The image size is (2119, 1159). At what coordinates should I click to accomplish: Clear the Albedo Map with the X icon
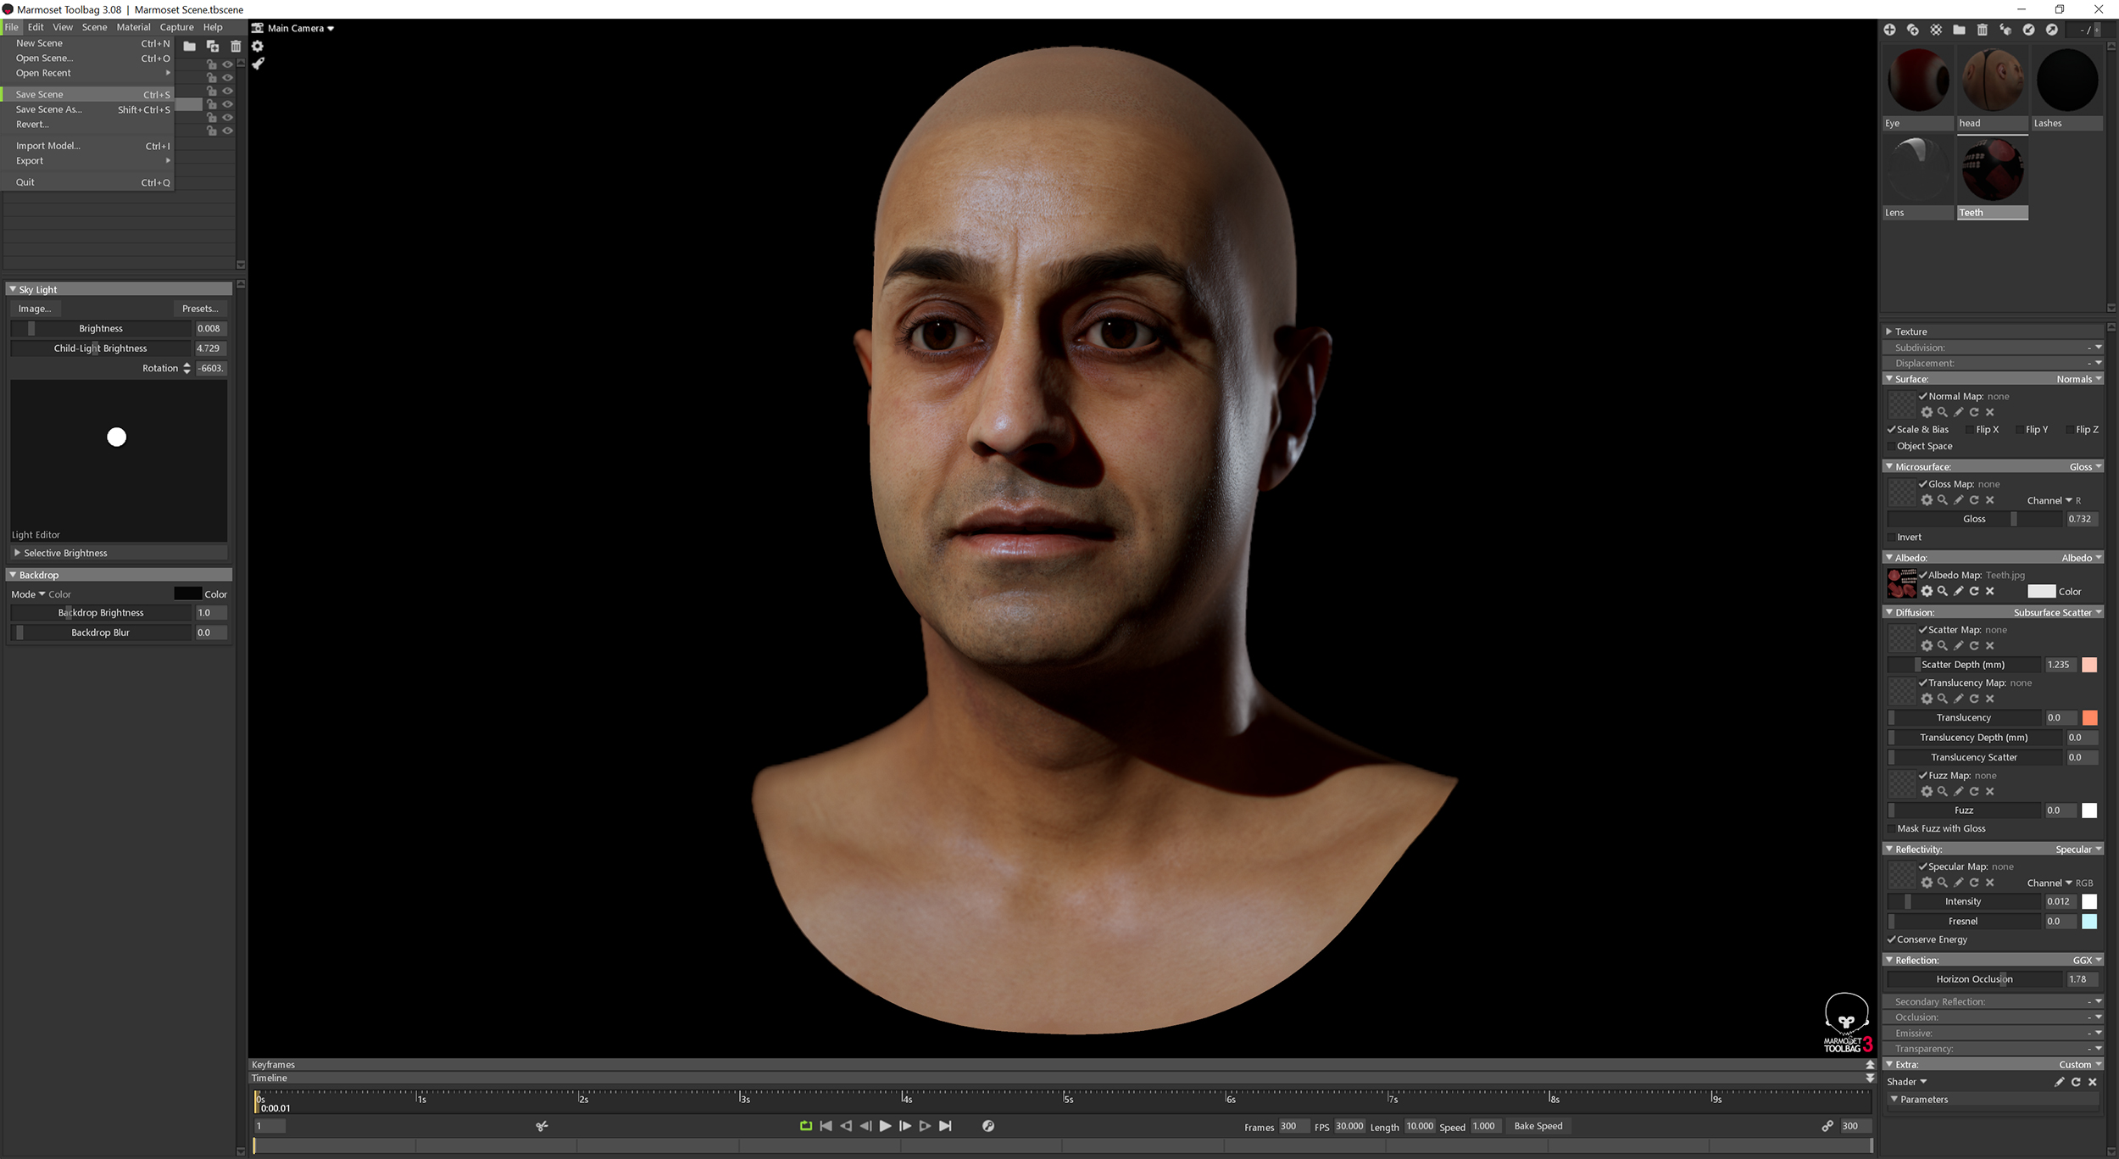point(1990,592)
